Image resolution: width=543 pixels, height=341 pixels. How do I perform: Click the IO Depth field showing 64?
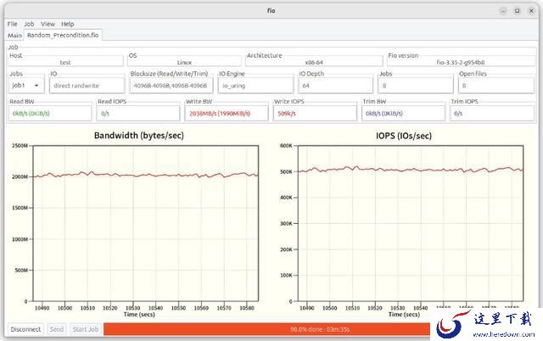point(336,85)
